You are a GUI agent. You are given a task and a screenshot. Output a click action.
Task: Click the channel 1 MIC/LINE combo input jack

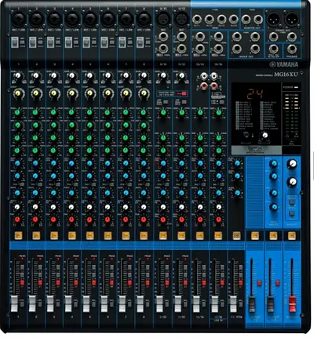coord(18,20)
